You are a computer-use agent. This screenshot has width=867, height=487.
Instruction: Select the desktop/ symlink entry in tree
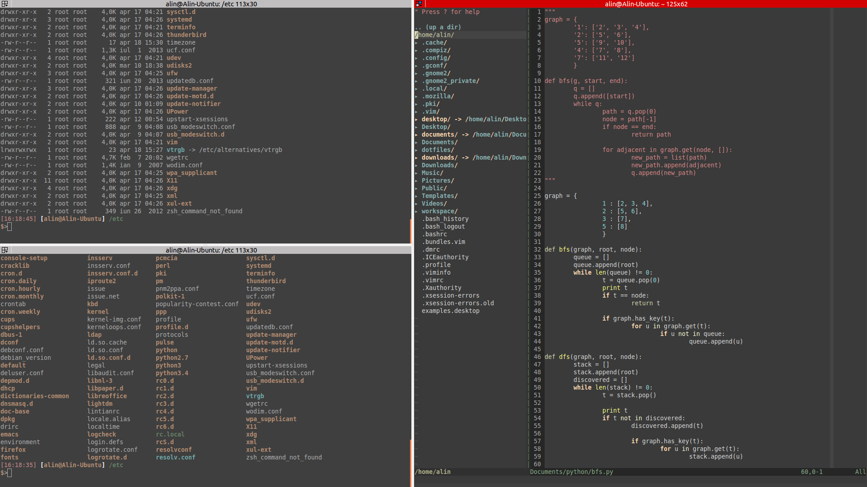pyautogui.click(x=436, y=119)
